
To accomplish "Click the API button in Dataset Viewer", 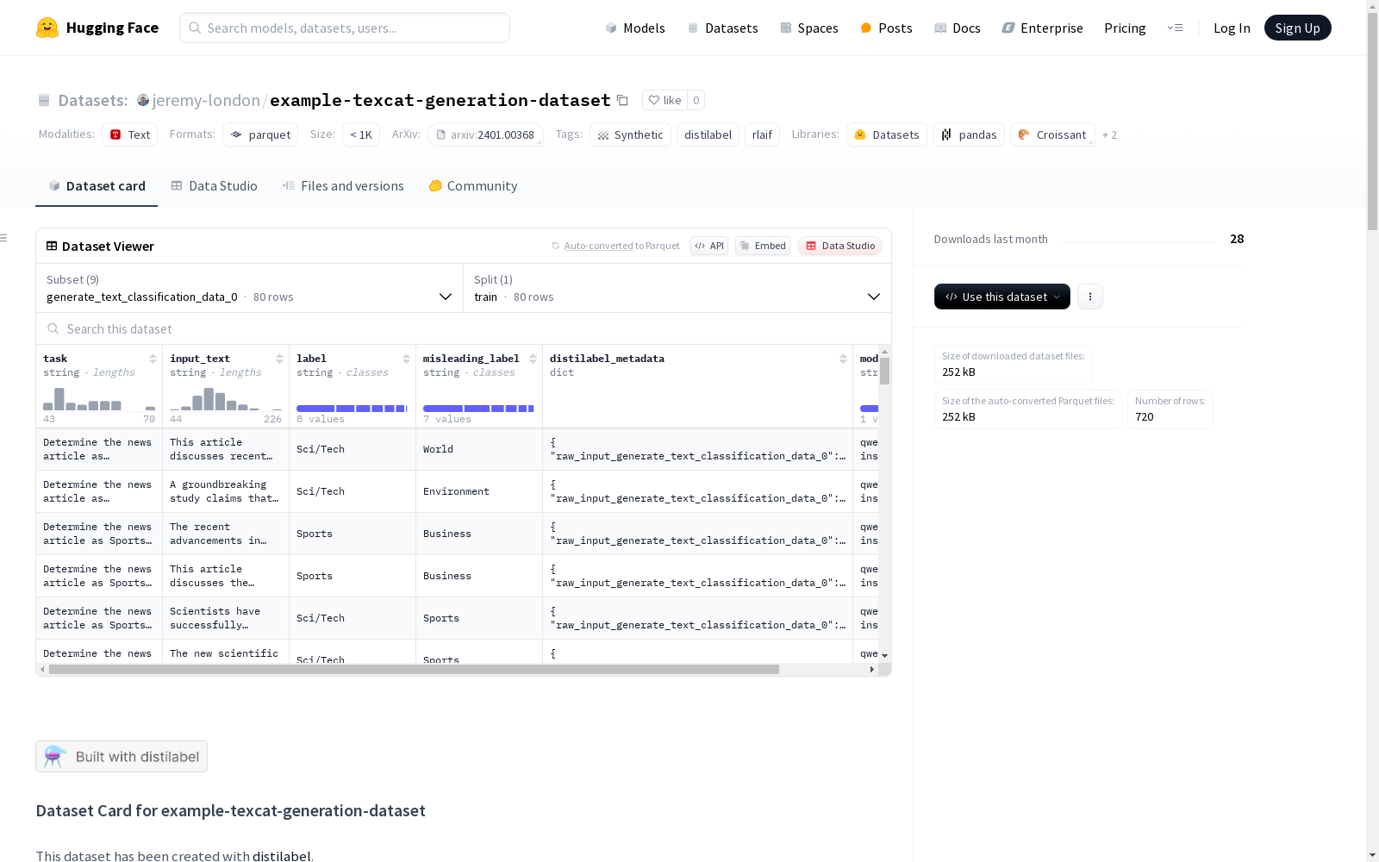I will (x=709, y=246).
